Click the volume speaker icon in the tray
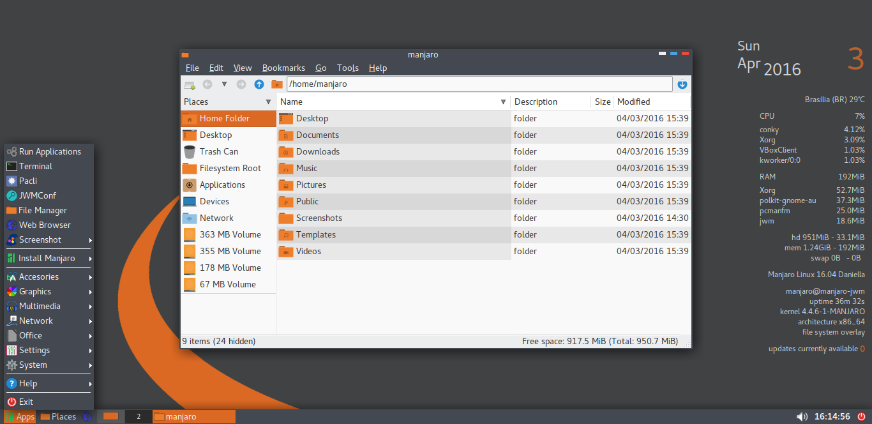 pyautogui.click(x=802, y=416)
